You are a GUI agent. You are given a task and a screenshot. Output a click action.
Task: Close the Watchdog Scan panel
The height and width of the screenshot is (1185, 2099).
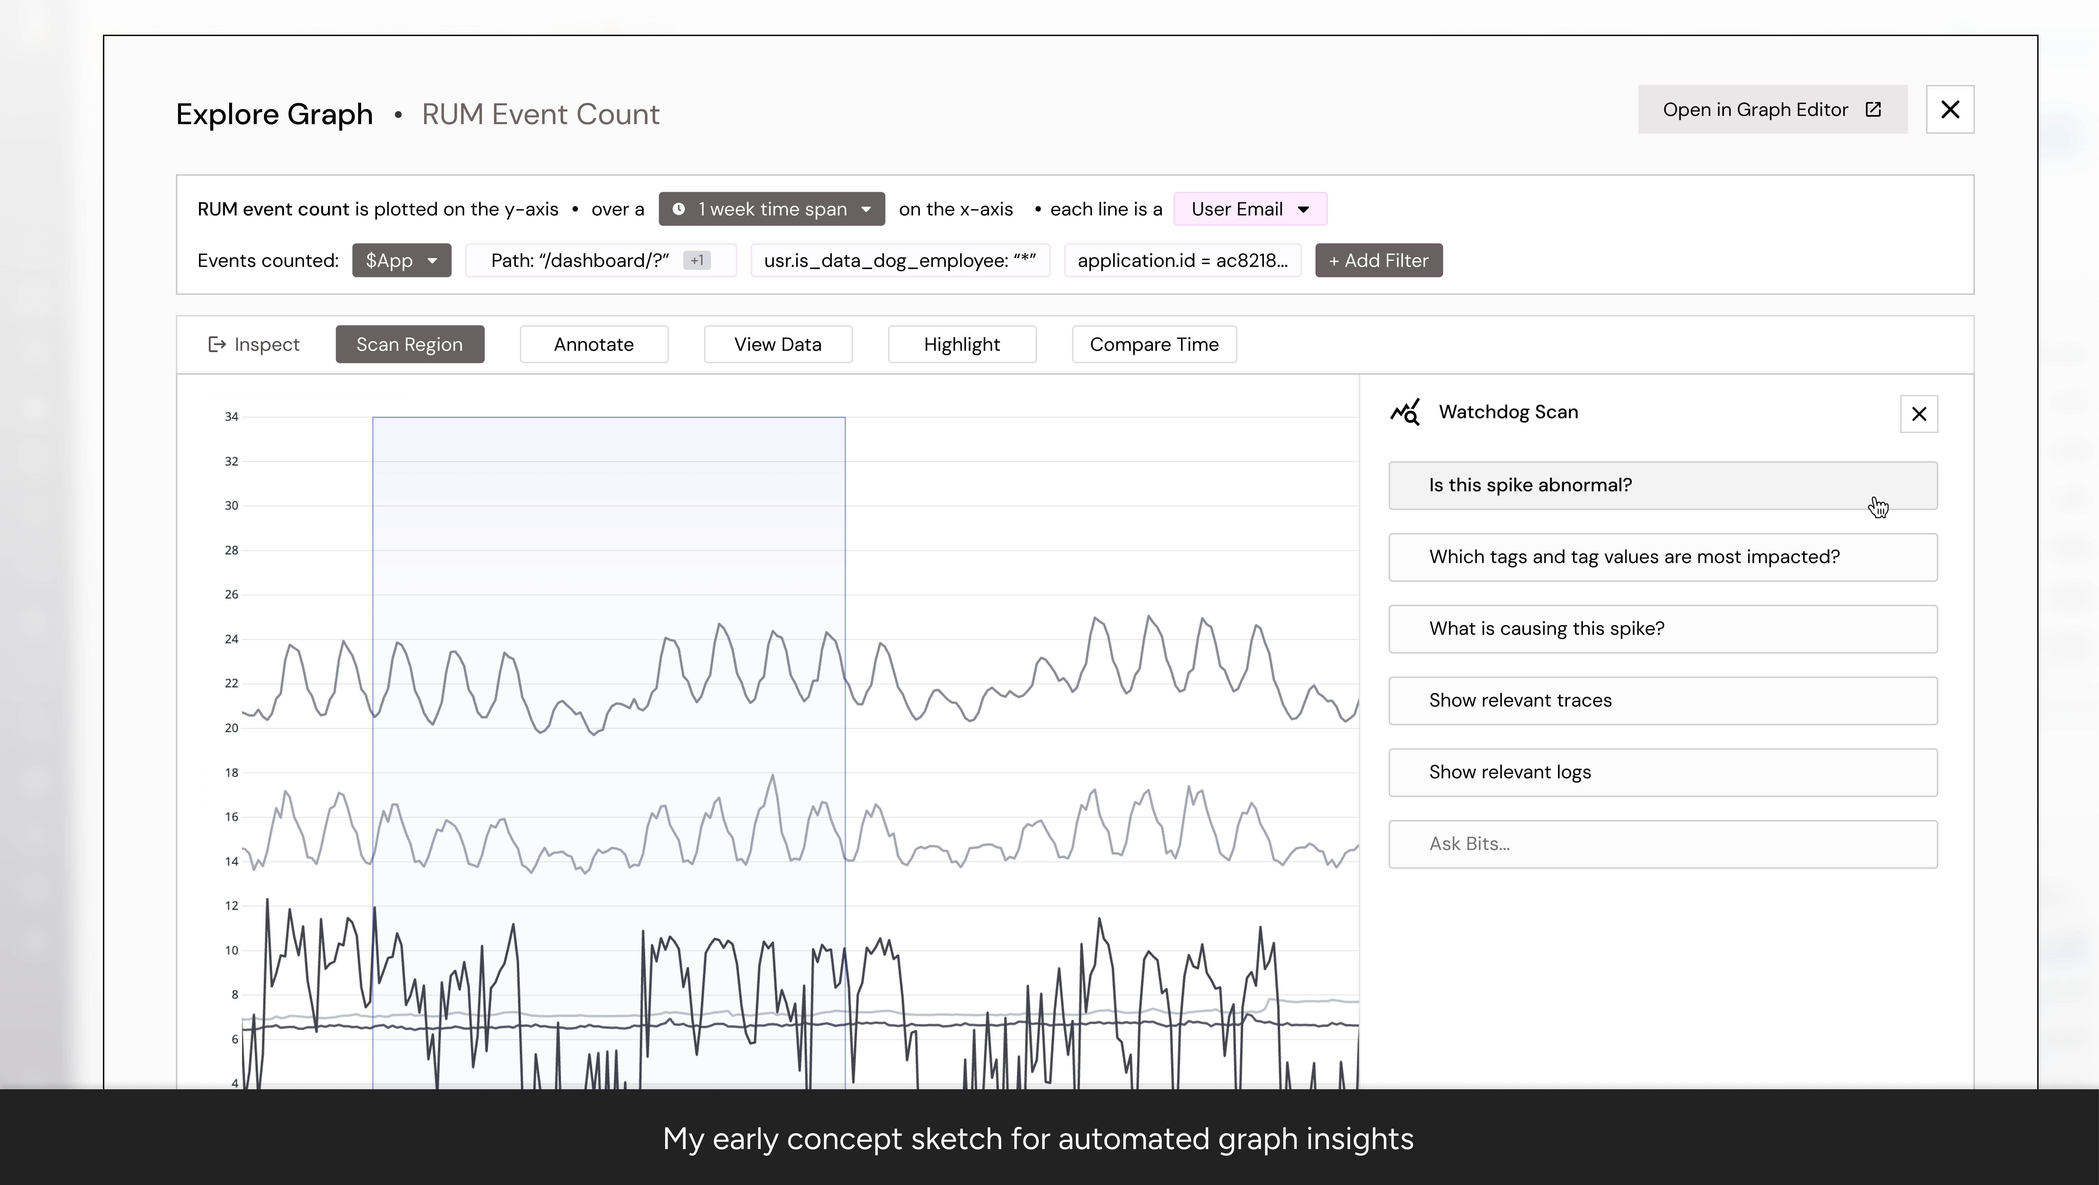1919,414
